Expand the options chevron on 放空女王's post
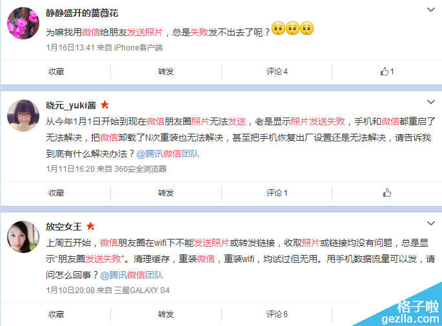442x326 pixels. click(x=431, y=223)
